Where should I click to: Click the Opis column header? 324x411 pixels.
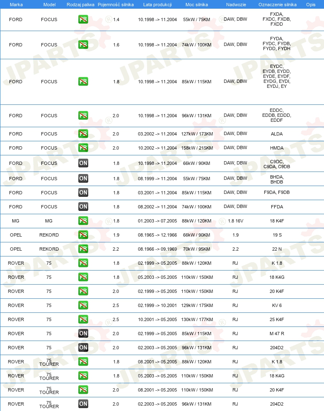[311, 5]
